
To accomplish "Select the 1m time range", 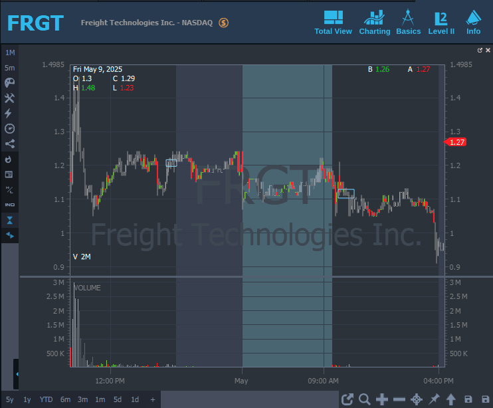I will click(x=100, y=399).
